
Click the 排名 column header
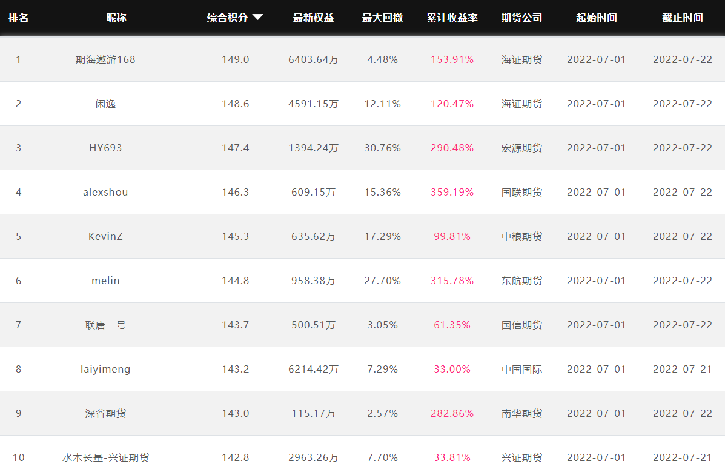click(19, 18)
